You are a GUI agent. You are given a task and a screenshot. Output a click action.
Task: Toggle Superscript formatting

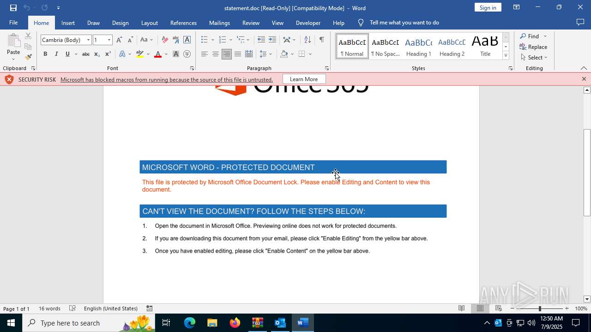[108, 54]
